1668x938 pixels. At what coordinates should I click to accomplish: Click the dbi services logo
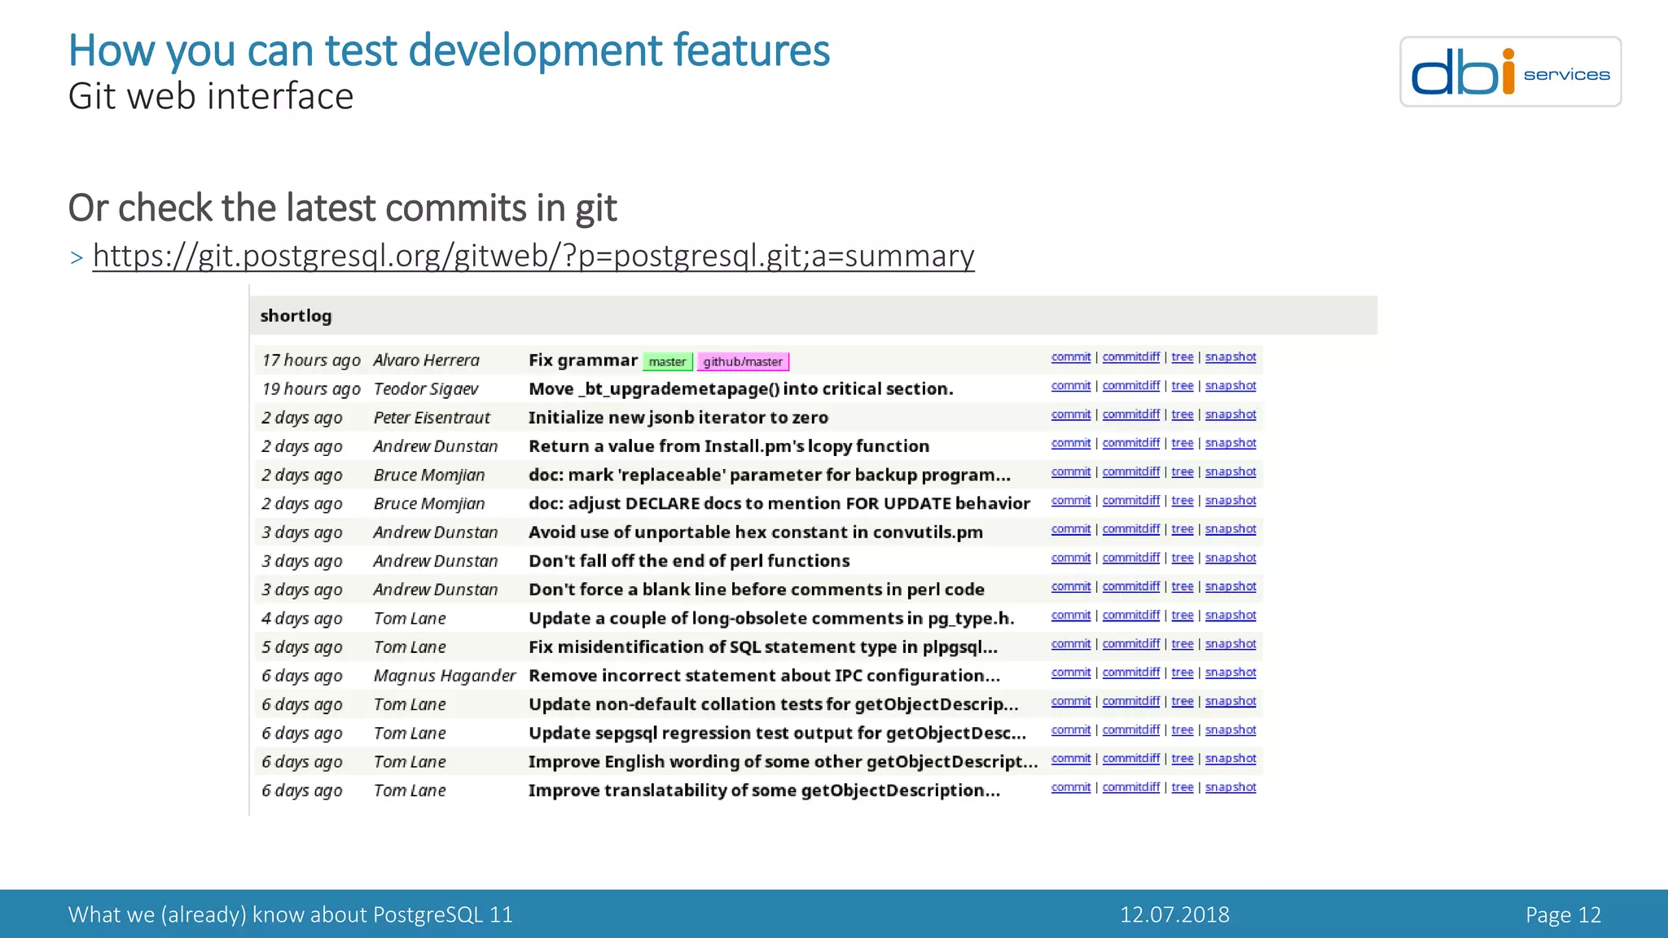[x=1510, y=72]
